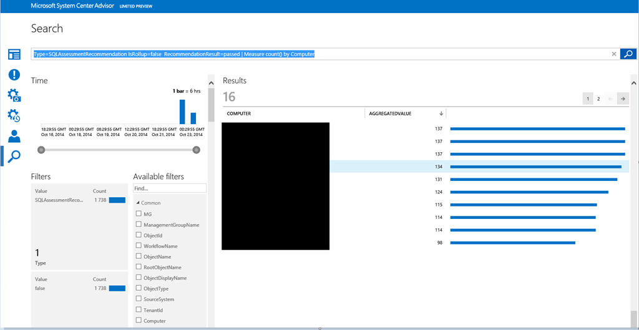
Task: Click the Find available filters input
Action: click(x=169, y=188)
